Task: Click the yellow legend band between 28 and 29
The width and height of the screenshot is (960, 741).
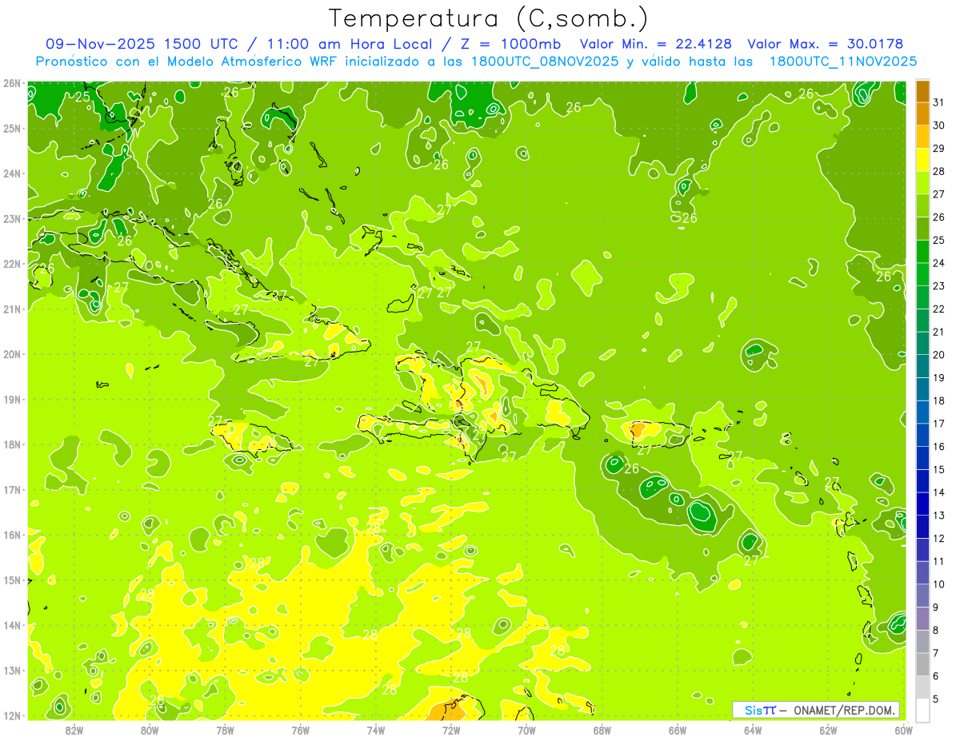Action: coord(922,160)
